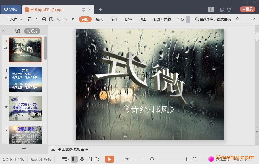This screenshot has height=164, width=259.
Task: Click the 未登录 login button
Action: tap(247, 9)
